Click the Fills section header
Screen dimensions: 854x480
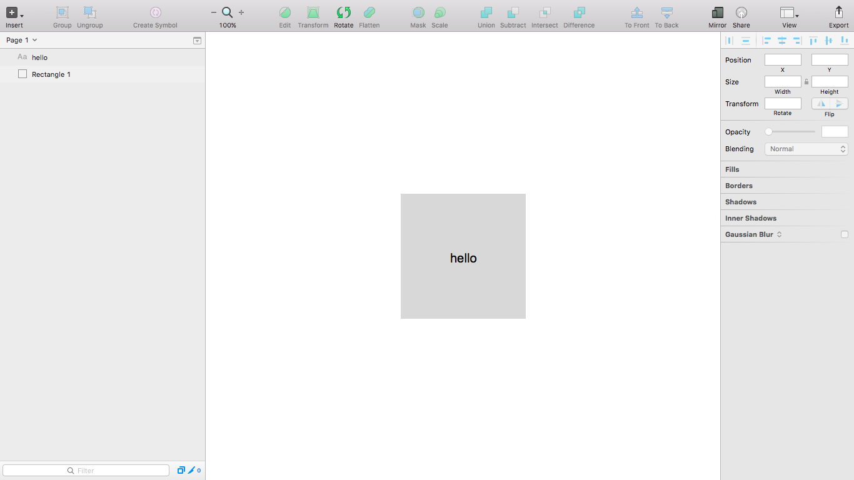coord(732,169)
